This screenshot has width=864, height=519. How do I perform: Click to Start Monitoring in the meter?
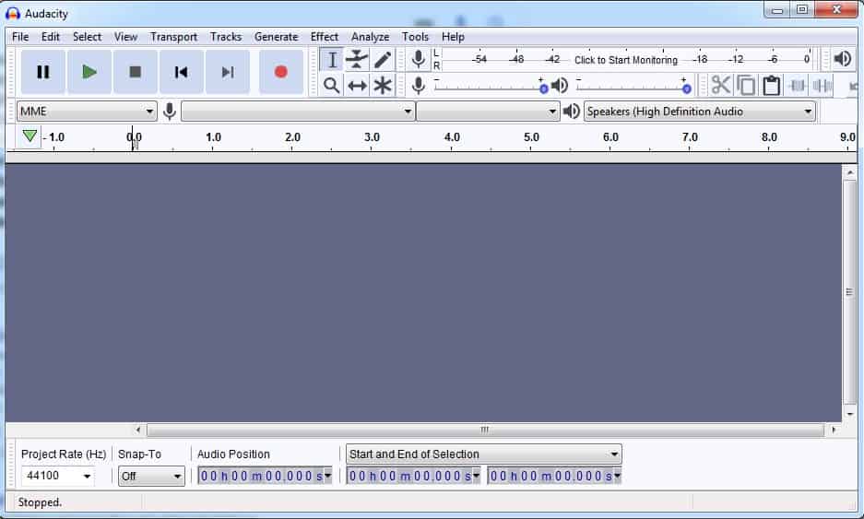point(625,60)
